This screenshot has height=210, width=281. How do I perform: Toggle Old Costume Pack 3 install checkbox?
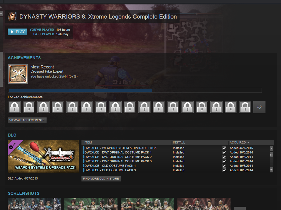224,170
